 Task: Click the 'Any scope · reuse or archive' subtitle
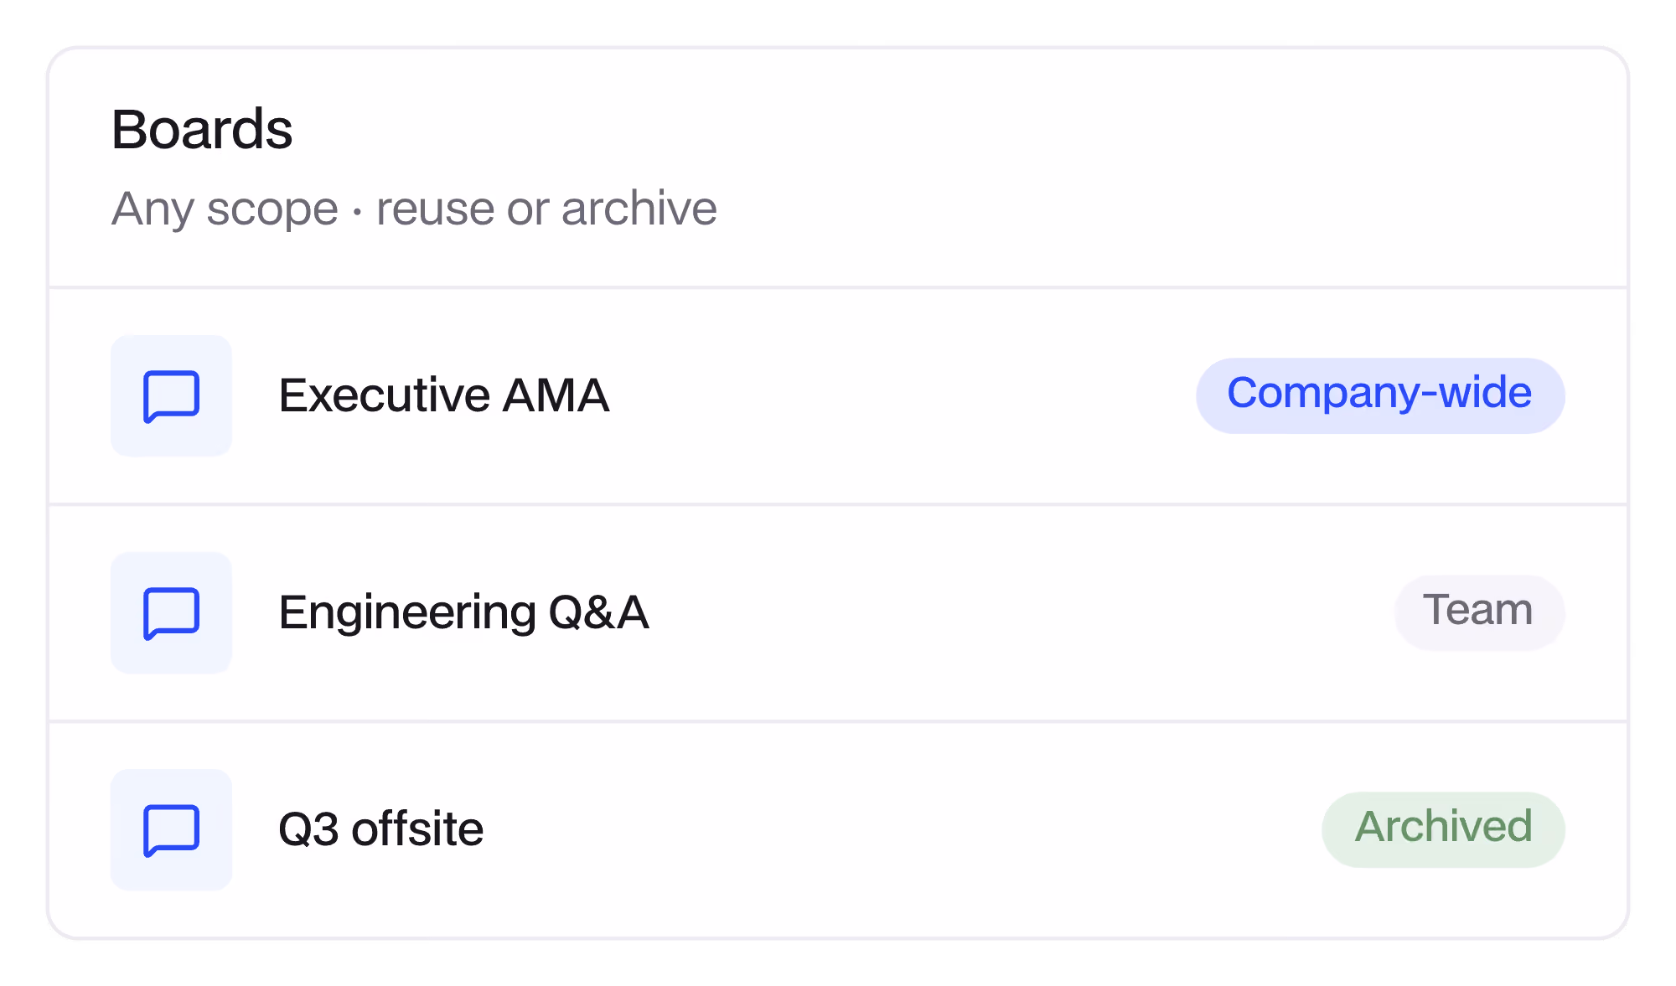pos(414,209)
